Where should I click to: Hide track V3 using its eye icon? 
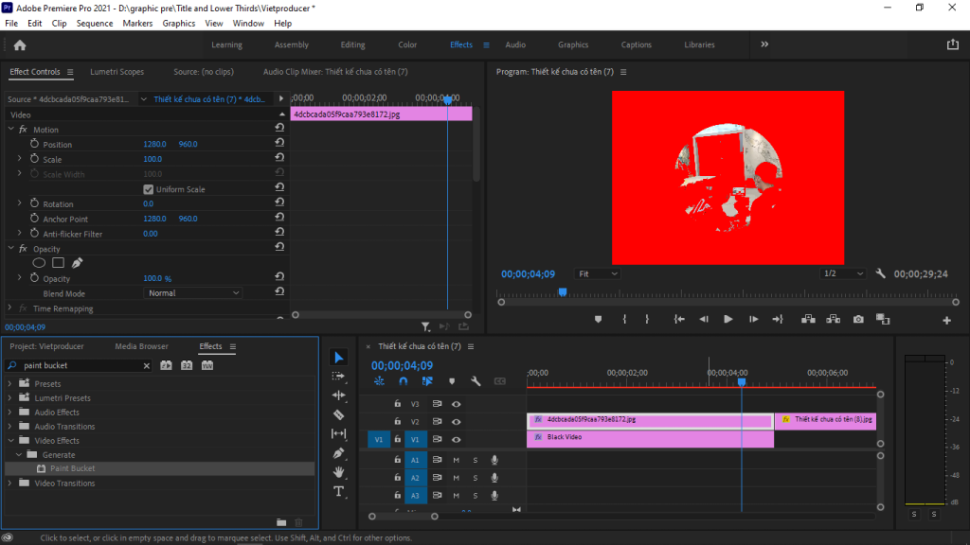click(x=457, y=404)
